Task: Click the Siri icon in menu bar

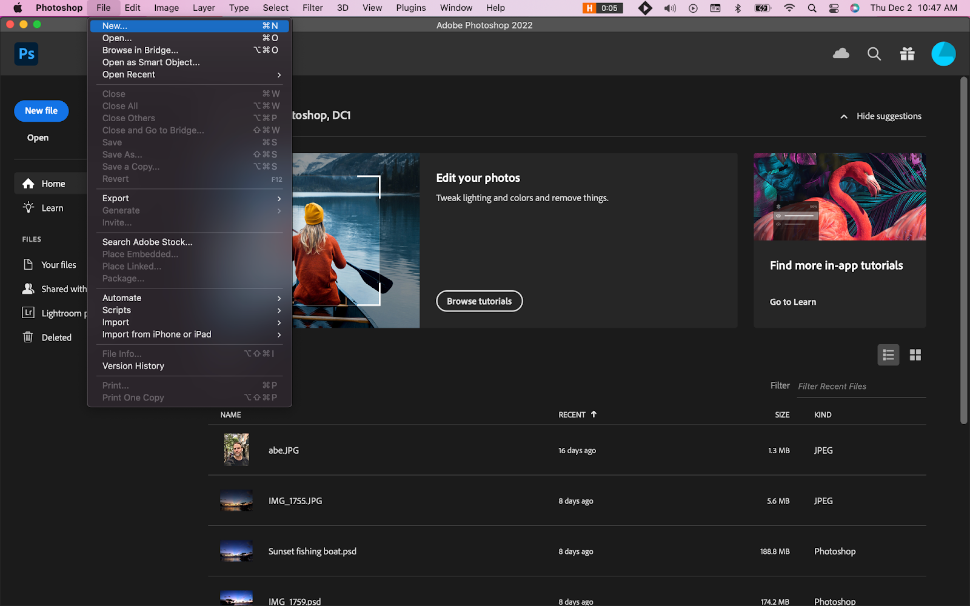Action: (855, 8)
